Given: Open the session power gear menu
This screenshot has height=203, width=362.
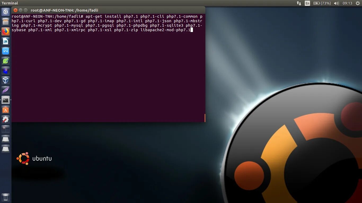Looking at the screenshot, I should 357,3.
